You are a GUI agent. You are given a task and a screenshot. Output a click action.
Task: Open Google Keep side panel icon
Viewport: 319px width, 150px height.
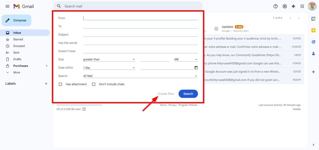[313, 30]
